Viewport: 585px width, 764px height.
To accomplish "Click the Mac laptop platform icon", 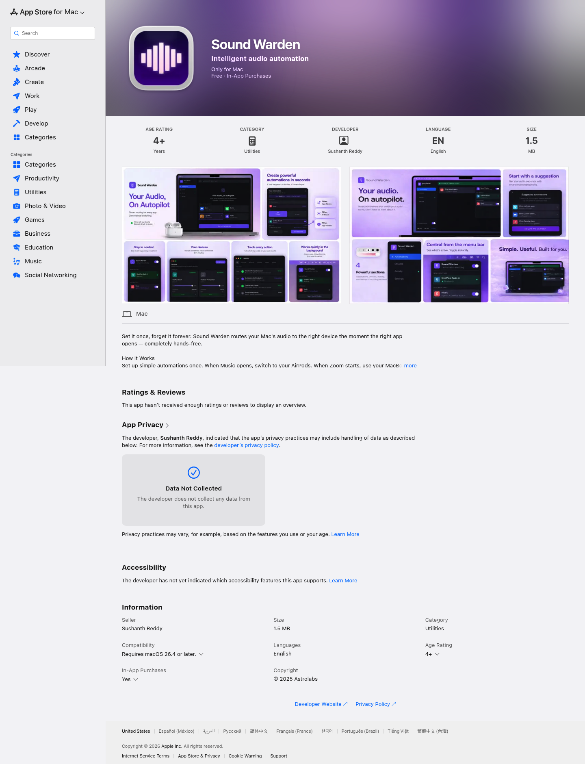I will (127, 314).
